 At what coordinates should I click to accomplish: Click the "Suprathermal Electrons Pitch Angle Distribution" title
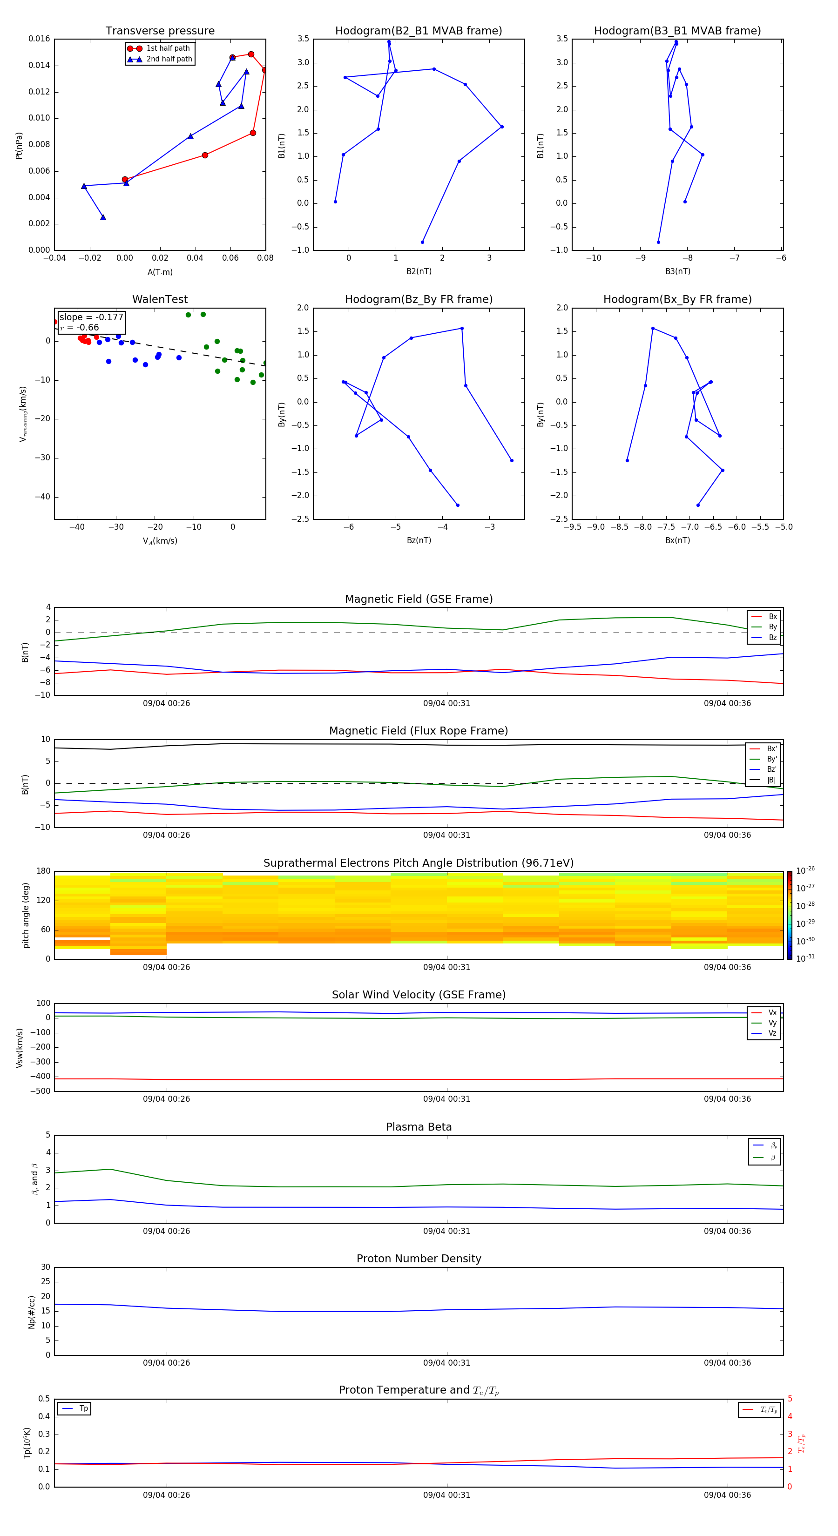419,863
